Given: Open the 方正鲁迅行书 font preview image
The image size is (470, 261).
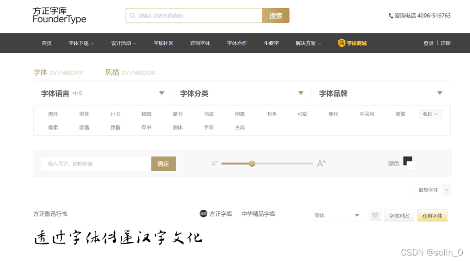Looking at the screenshot, I should click(119, 238).
